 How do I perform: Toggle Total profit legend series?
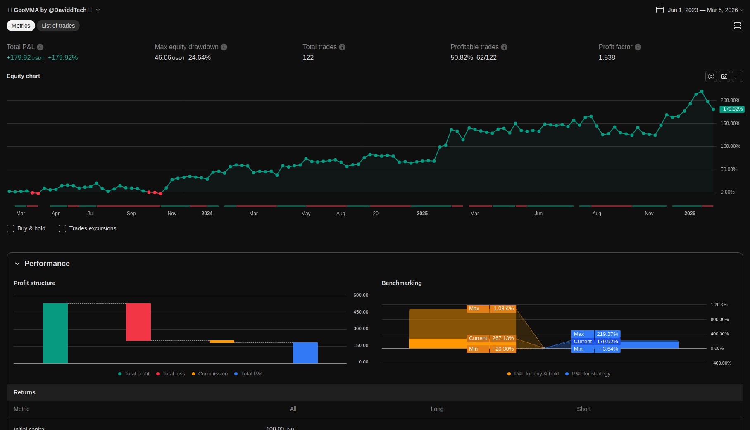tap(133, 374)
